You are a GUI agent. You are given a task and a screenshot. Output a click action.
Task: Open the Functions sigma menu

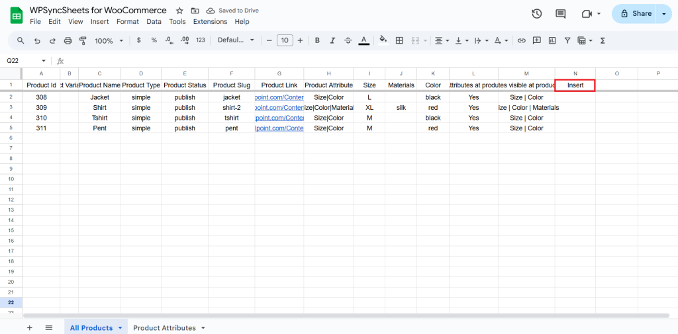pos(603,40)
